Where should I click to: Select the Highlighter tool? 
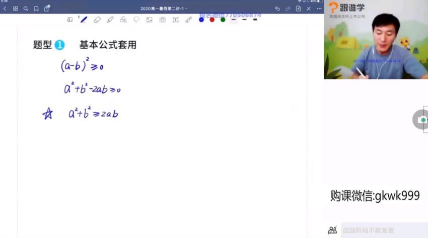coord(110,20)
